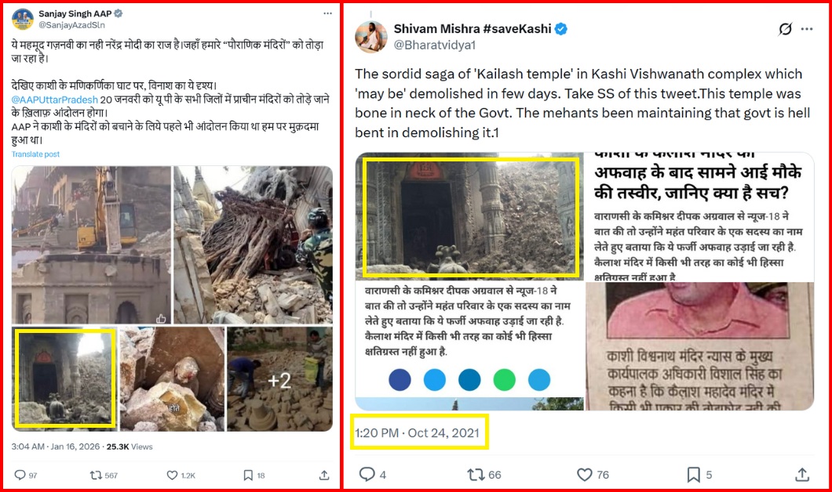Click Translate post link
The height and width of the screenshot is (492, 832).
click(35, 154)
